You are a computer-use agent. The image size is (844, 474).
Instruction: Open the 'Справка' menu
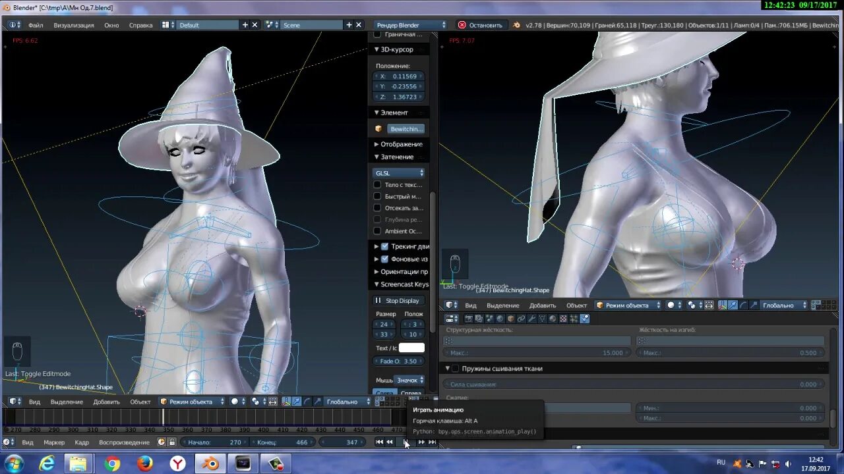coord(140,25)
